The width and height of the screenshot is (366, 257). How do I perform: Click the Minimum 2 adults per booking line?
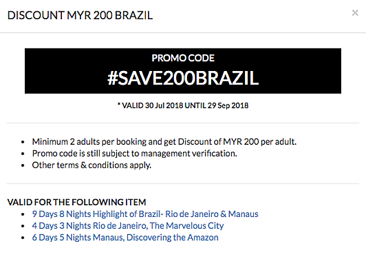[x=164, y=141]
